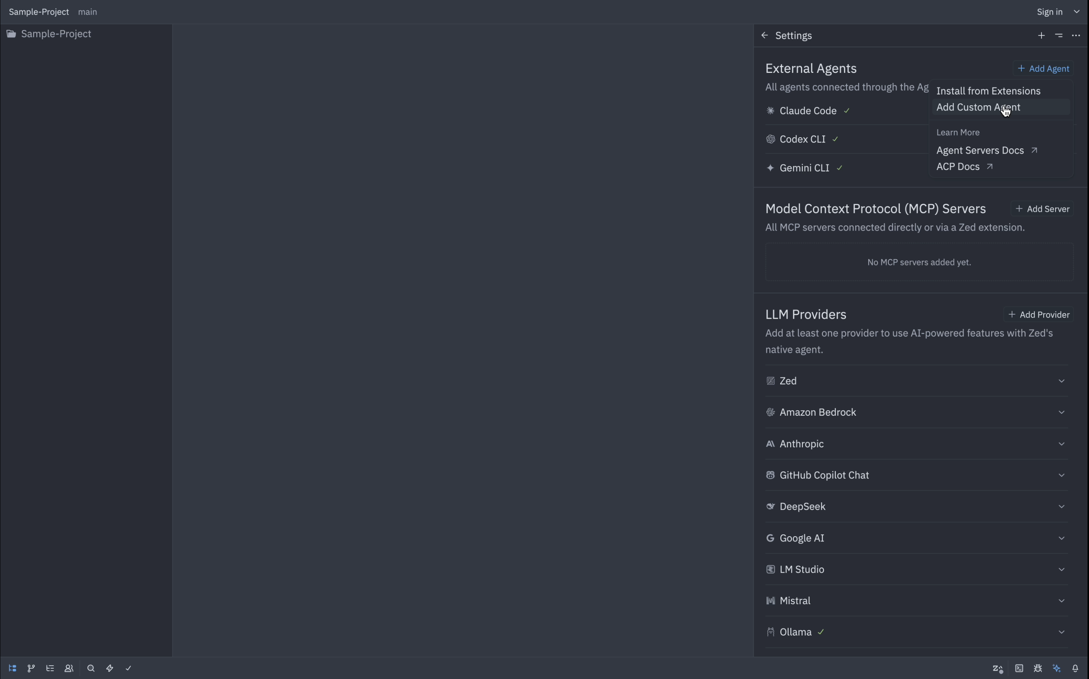1089x679 pixels.
Task: Open the AI agent sparkles icon
Action: point(1057,669)
